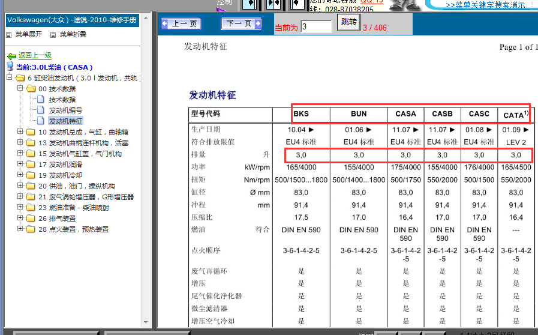Image resolution: width=538 pixels, height=335 pixels.
Task: Click the 23 燃油准备 folder icon
Action: coord(31,208)
